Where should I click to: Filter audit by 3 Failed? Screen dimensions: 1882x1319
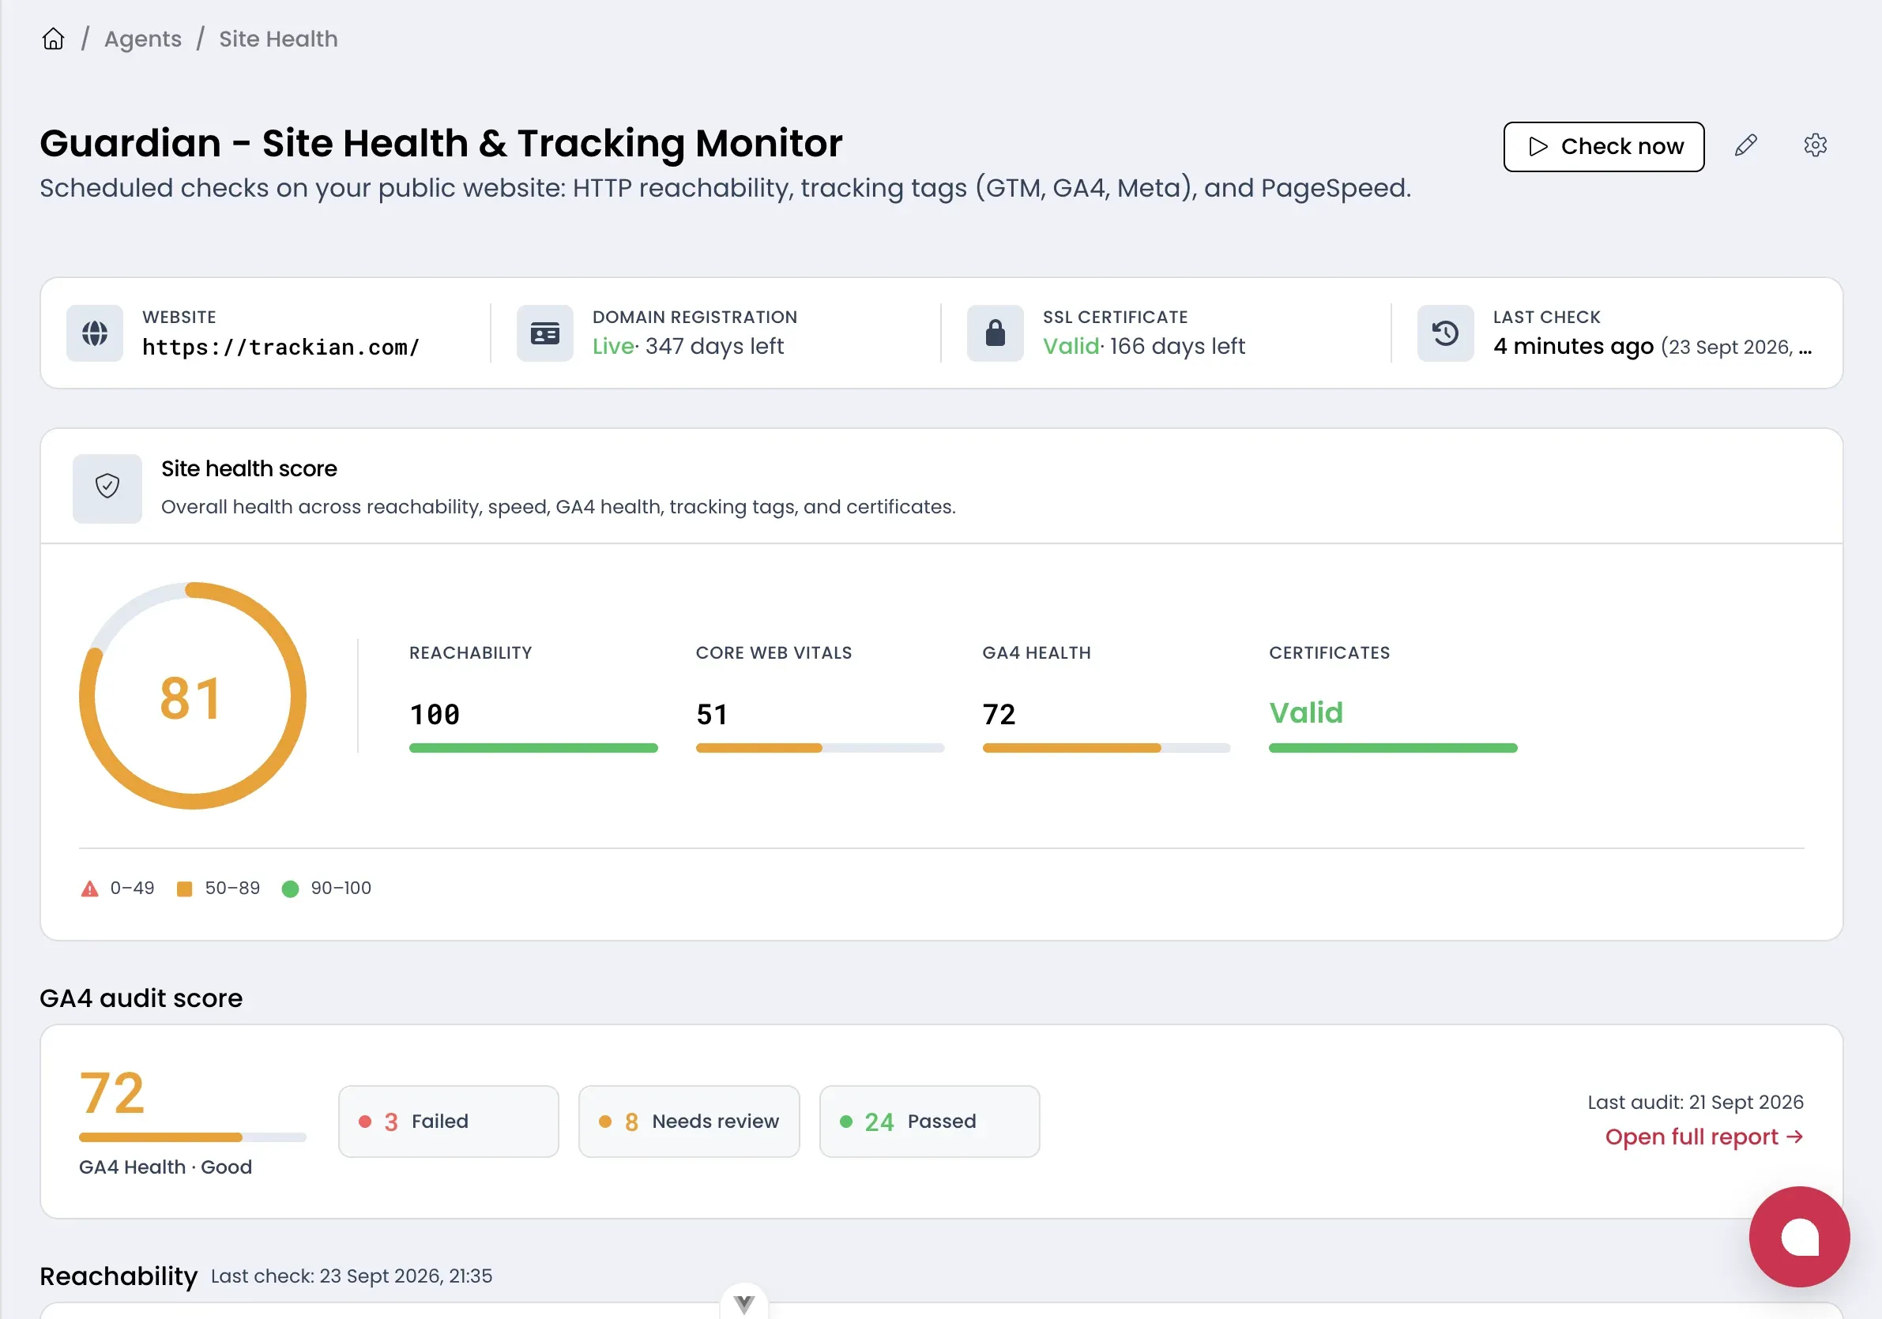coord(448,1122)
